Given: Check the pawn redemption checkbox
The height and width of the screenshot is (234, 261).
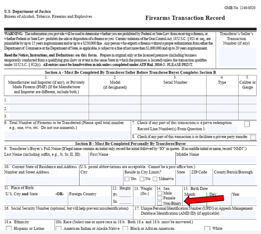Looking at the screenshot, I should click(247, 124).
